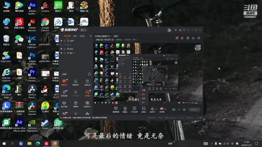Mute the 麦克风 microphone
Viewport: 262px width, 147px height.
(152, 110)
